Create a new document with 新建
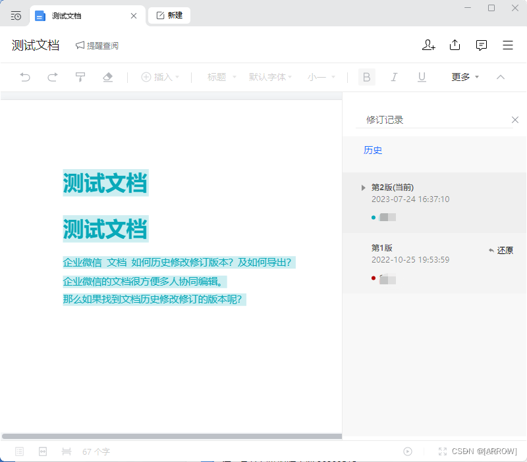 [169, 15]
